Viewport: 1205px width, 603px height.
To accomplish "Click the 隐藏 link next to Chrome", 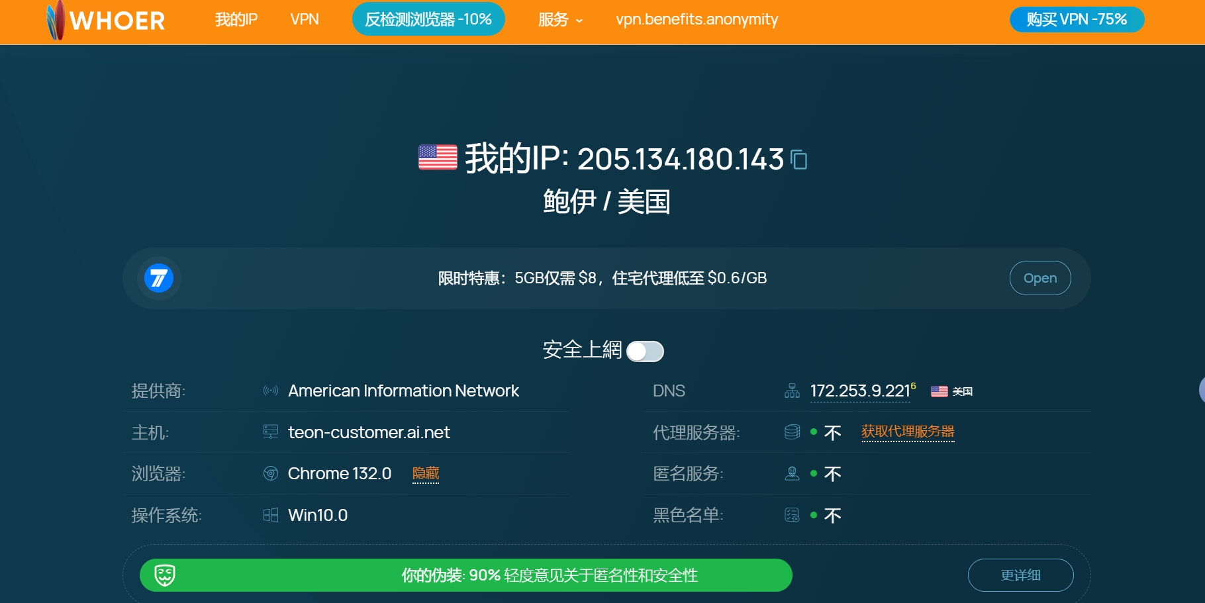I will (426, 473).
